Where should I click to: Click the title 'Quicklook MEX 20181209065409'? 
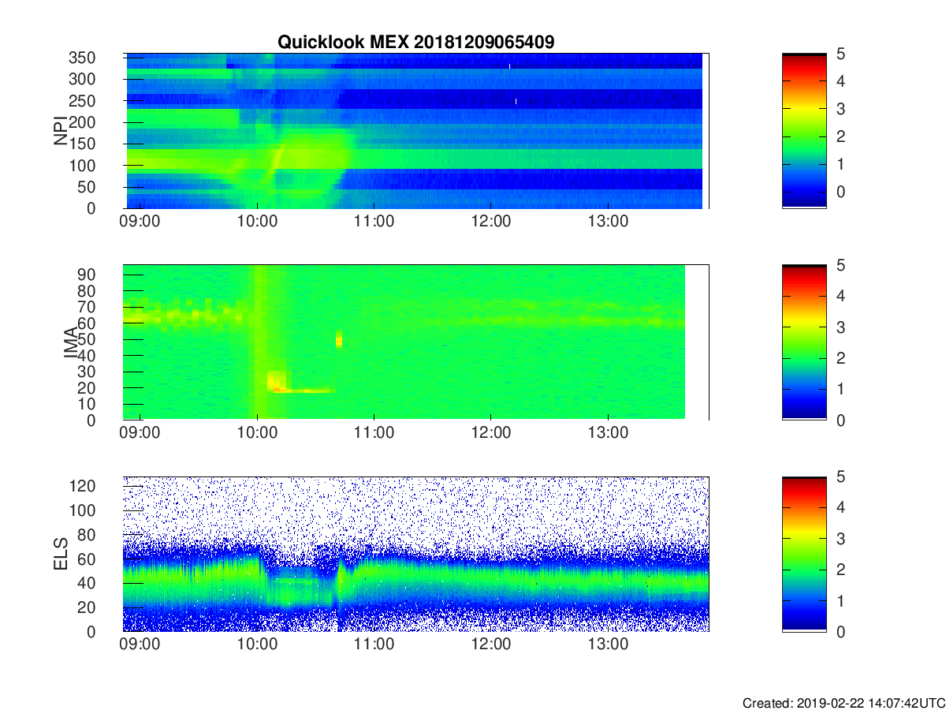(x=416, y=43)
